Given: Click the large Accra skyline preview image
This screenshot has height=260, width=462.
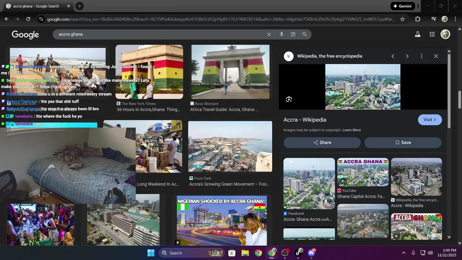Looking at the screenshot, I should pyautogui.click(x=363, y=87).
